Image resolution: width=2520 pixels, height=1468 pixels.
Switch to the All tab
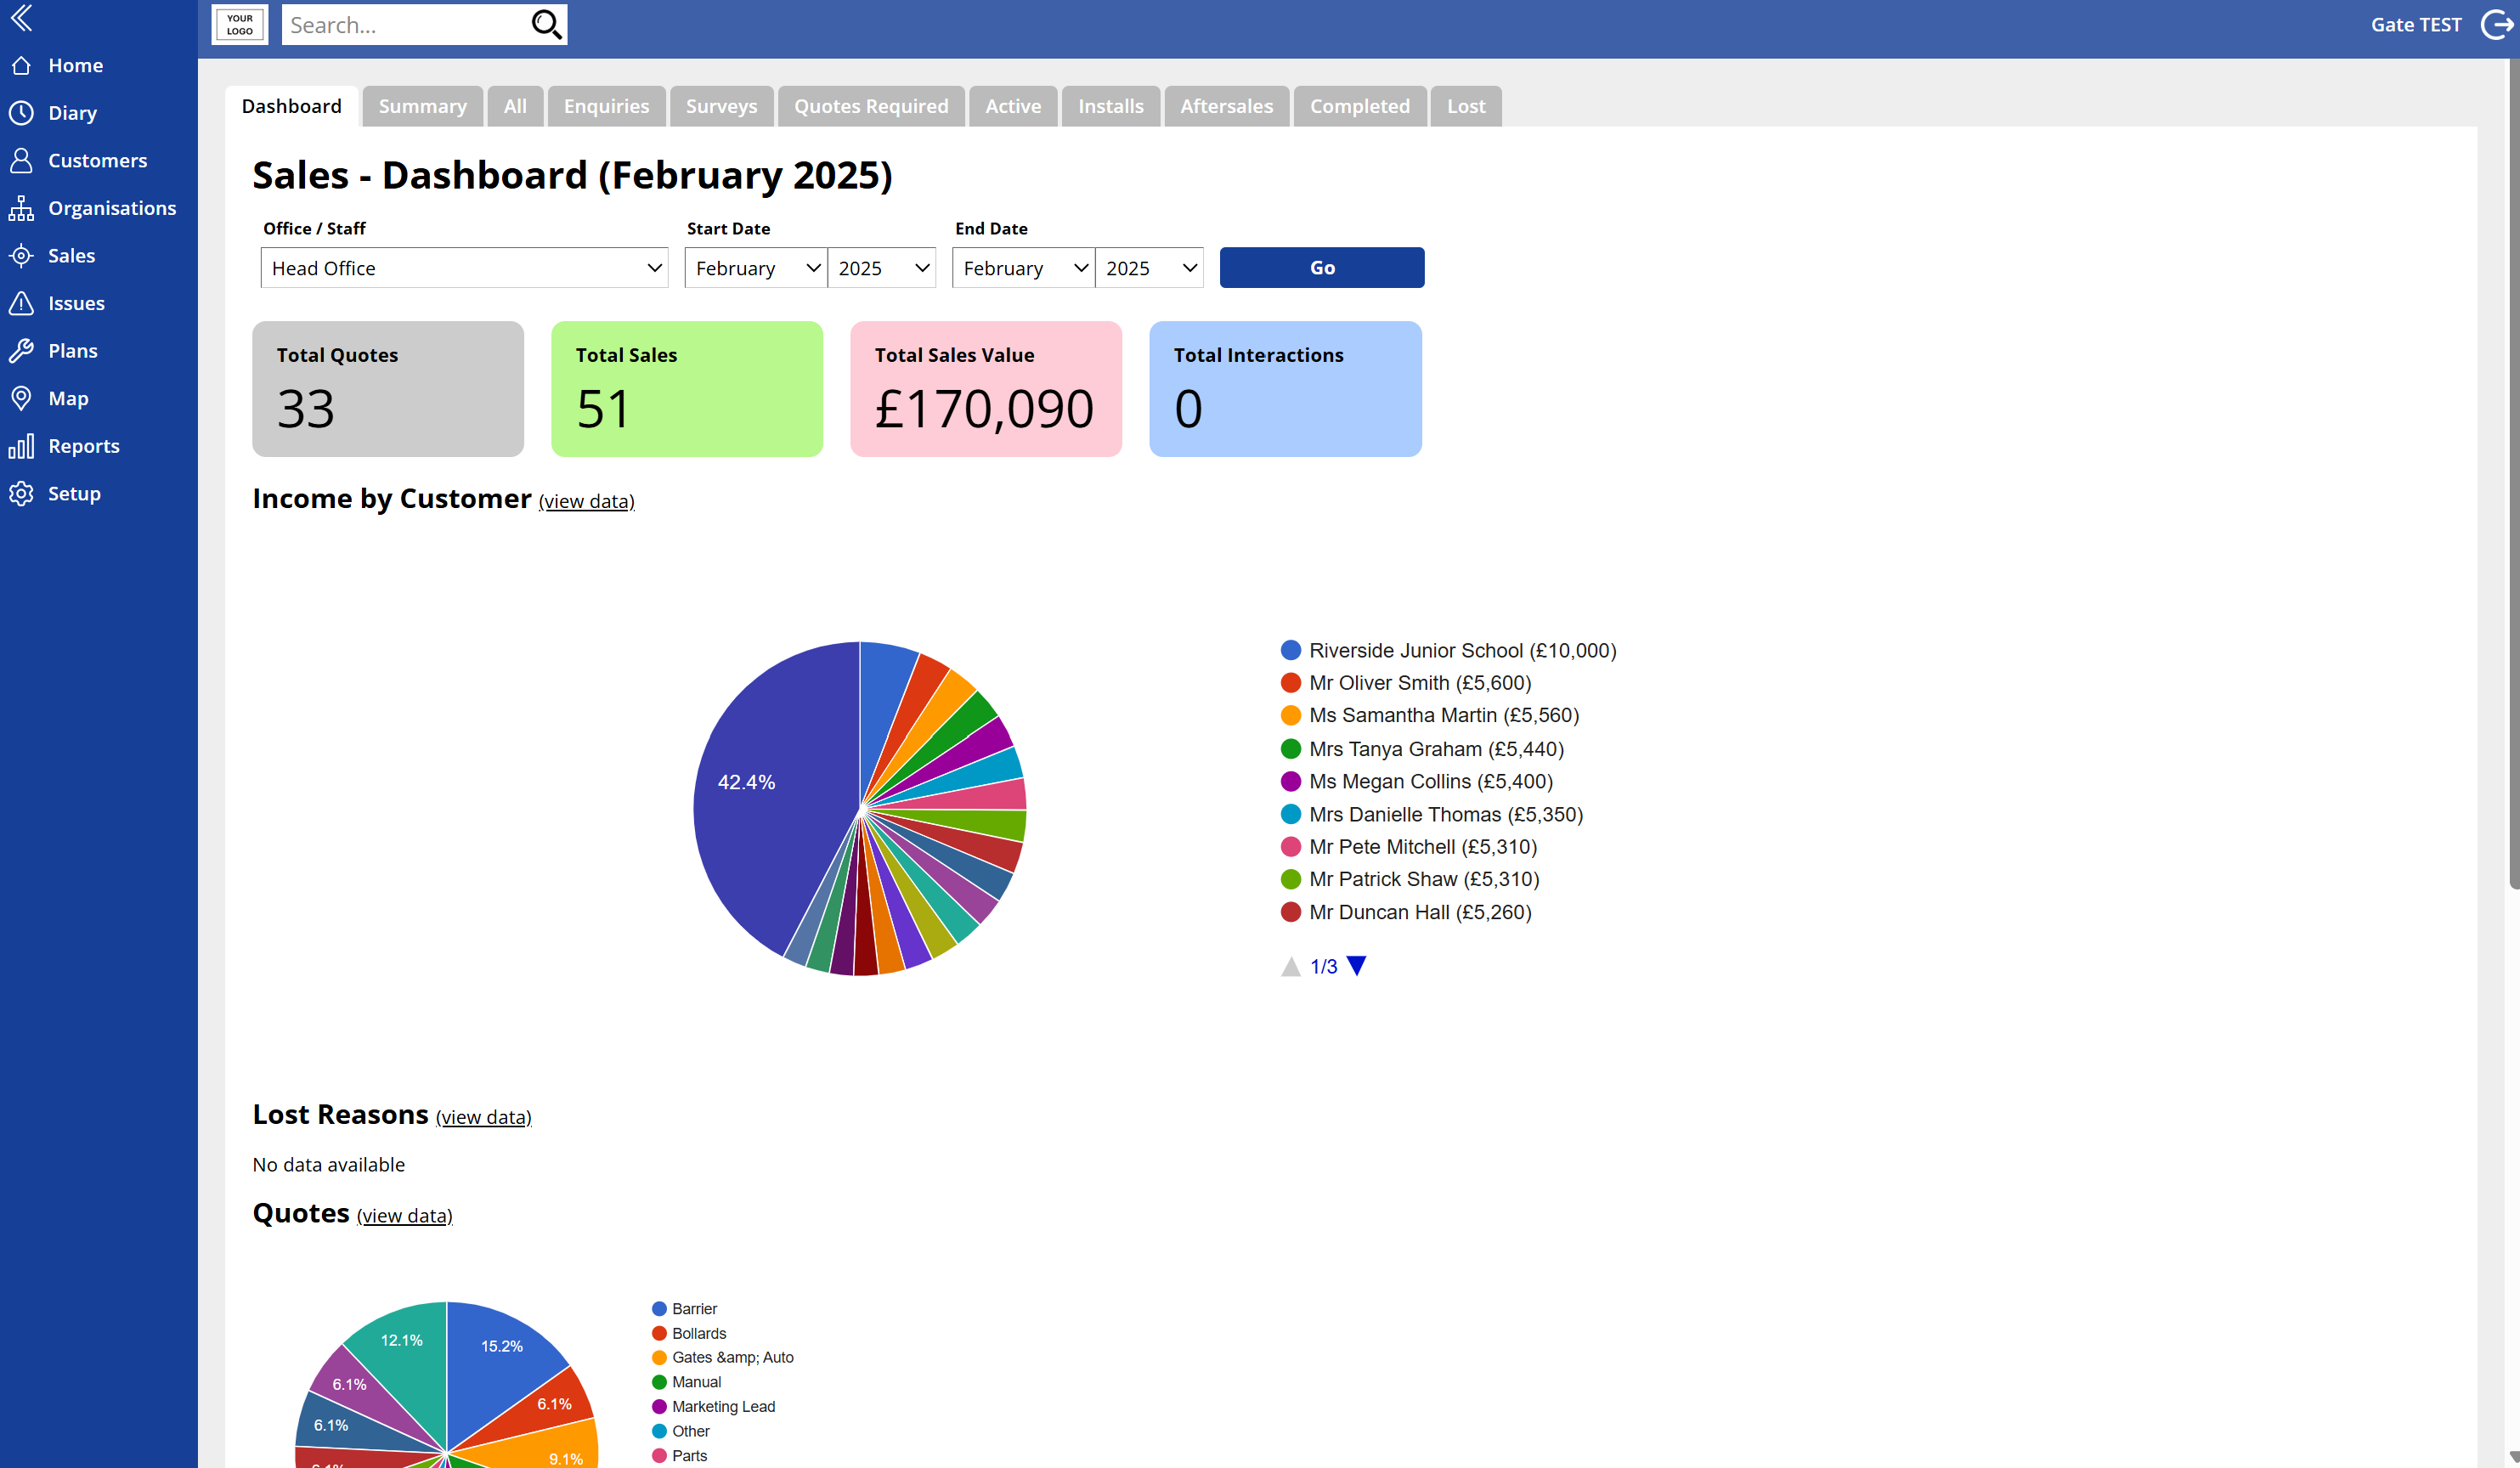[x=515, y=106]
